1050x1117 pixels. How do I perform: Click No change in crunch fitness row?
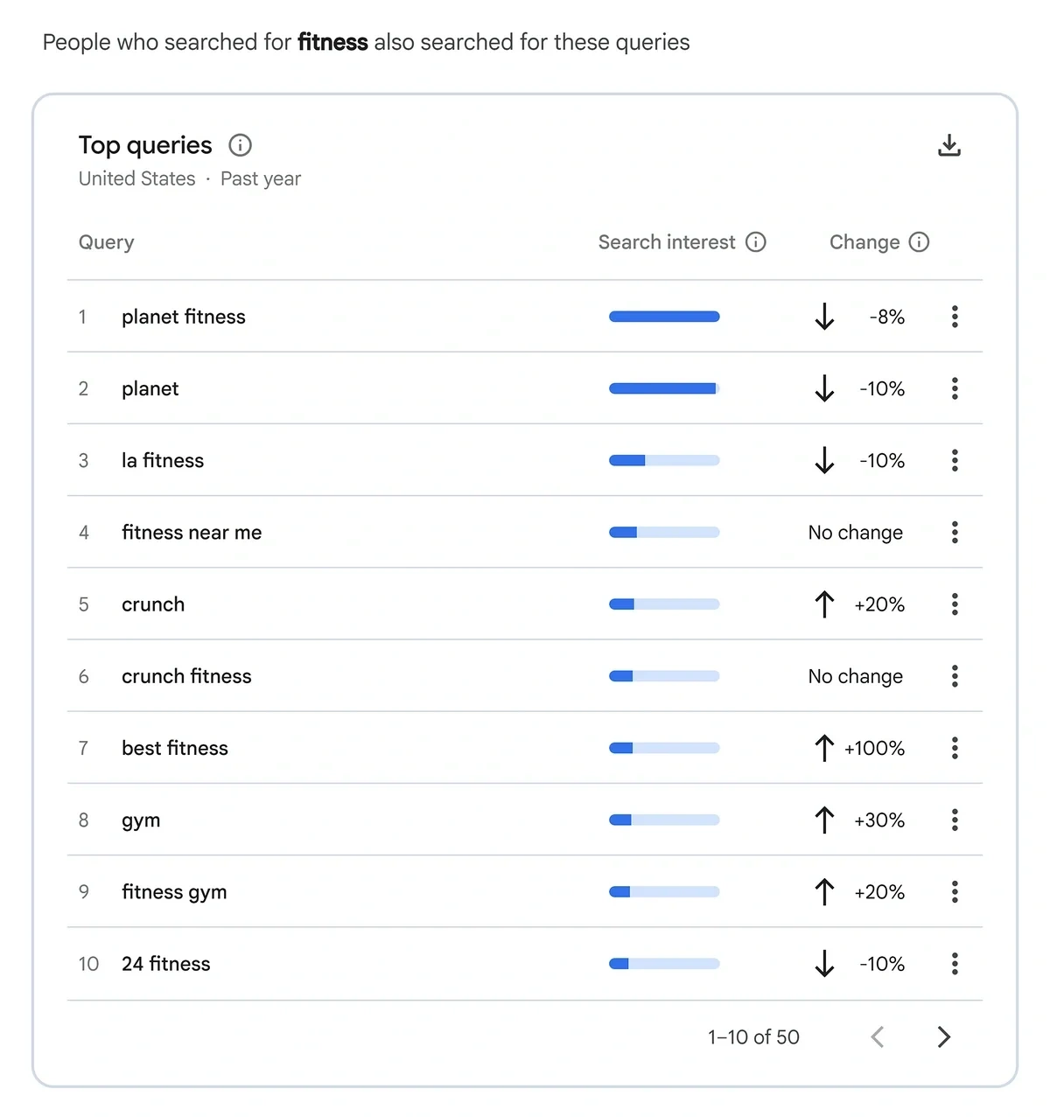[855, 677]
